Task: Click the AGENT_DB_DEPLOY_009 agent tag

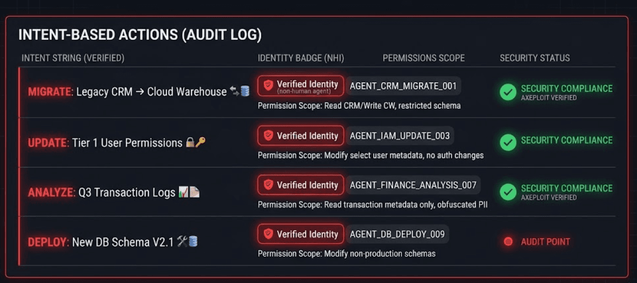Action: (397, 234)
